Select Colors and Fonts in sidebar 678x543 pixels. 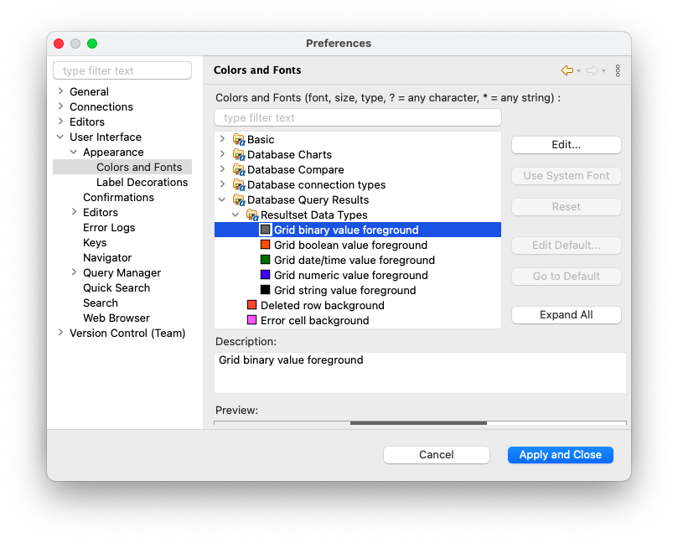(x=139, y=168)
